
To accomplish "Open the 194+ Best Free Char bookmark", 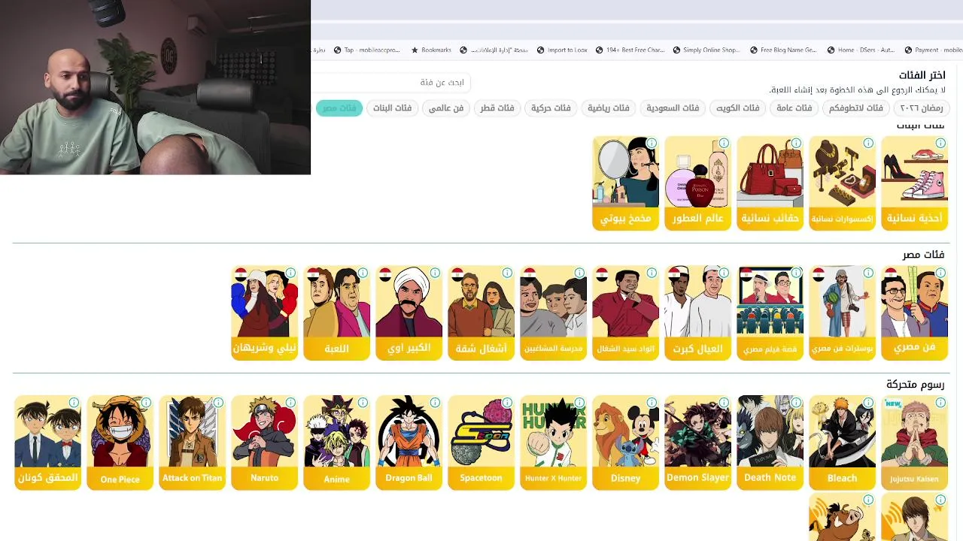I will point(630,50).
